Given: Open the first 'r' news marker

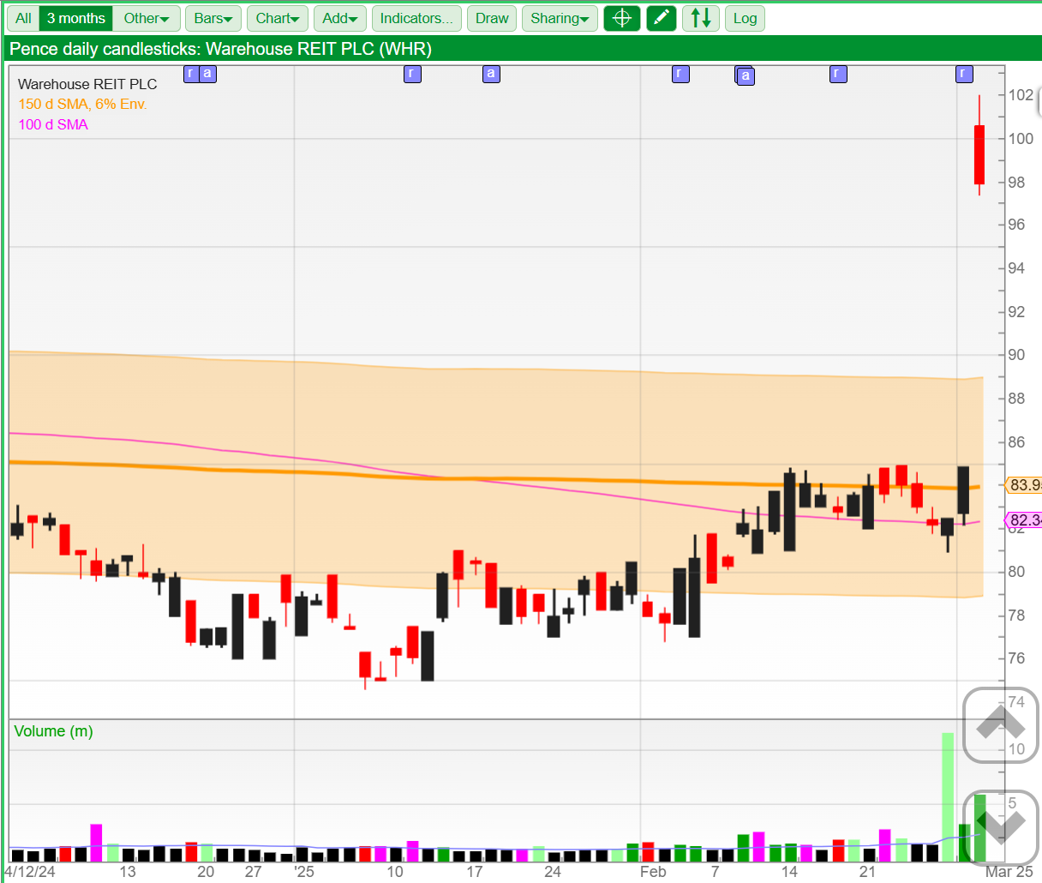Looking at the screenshot, I should tap(190, 74).
